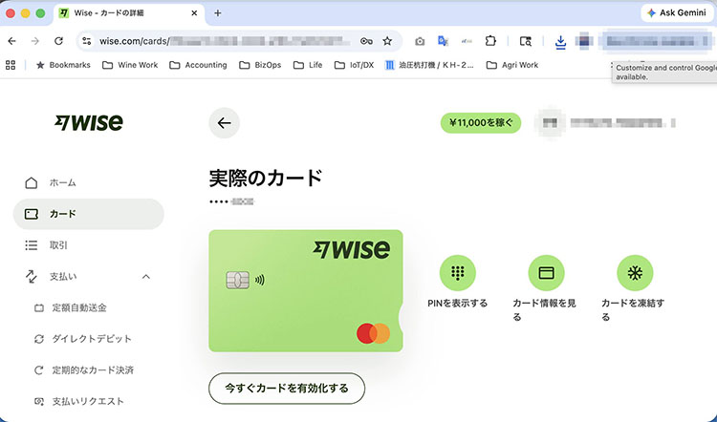Click the Google Translate extension icon

(x=443, y=41)
